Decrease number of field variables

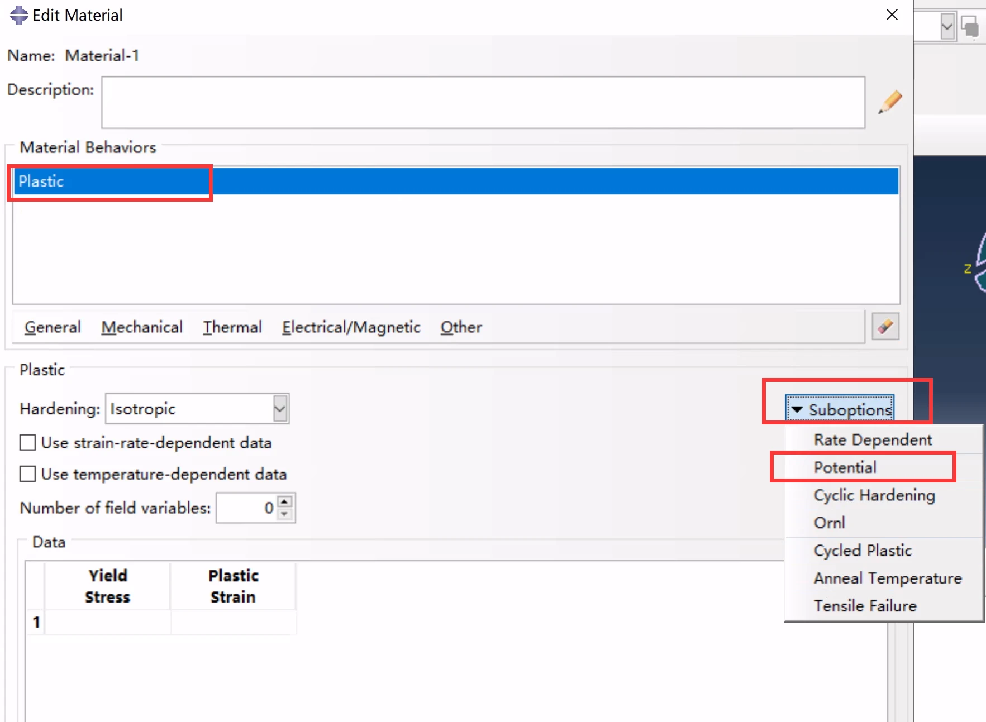285,514
